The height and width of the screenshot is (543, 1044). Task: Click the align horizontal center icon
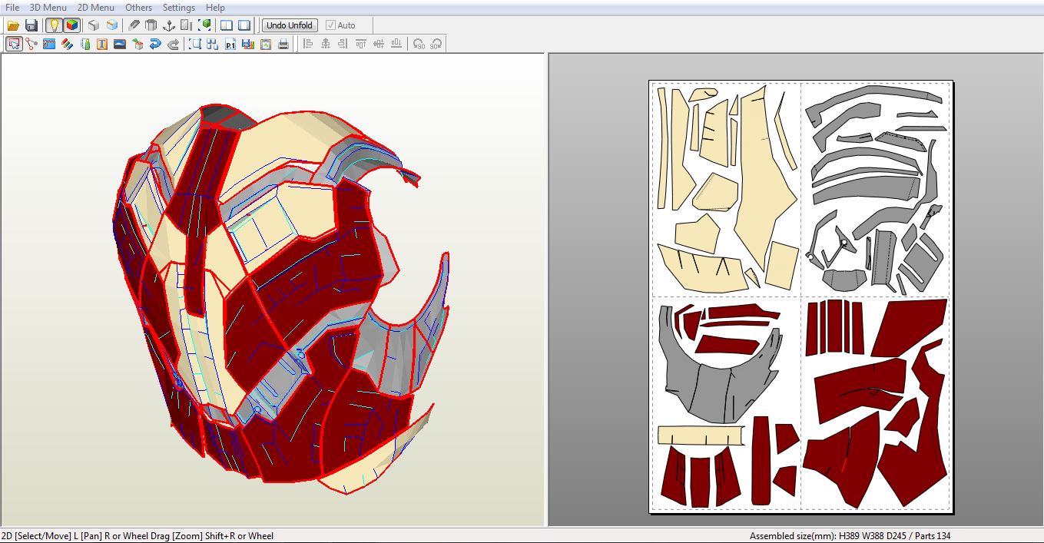click(x=326, y=44)
